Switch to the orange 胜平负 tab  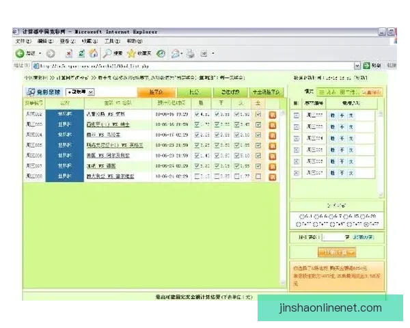click(x=156, y=92)
